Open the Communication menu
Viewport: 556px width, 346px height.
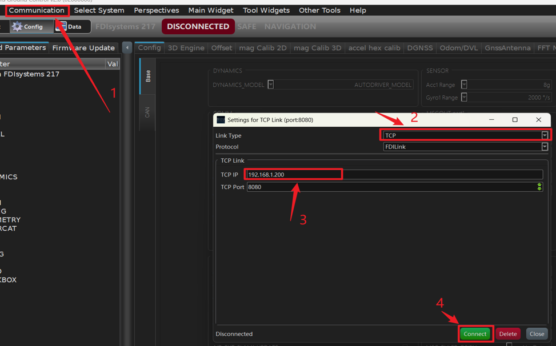37,10
